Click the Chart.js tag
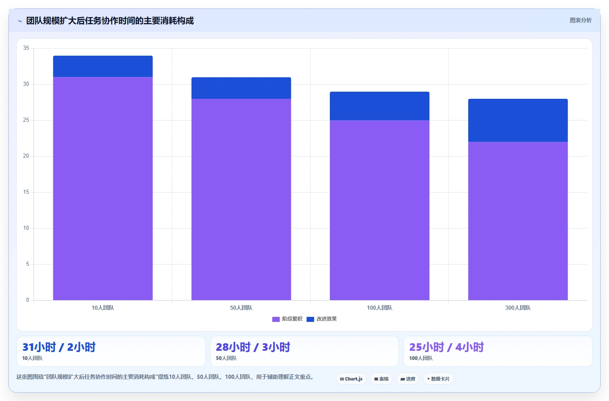Screen dimensions: 609x401 (351, 379)
